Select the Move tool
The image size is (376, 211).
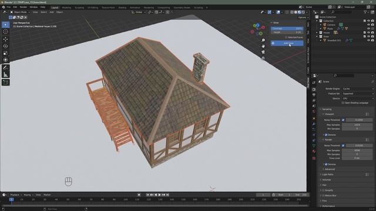[x=5, y=39]
